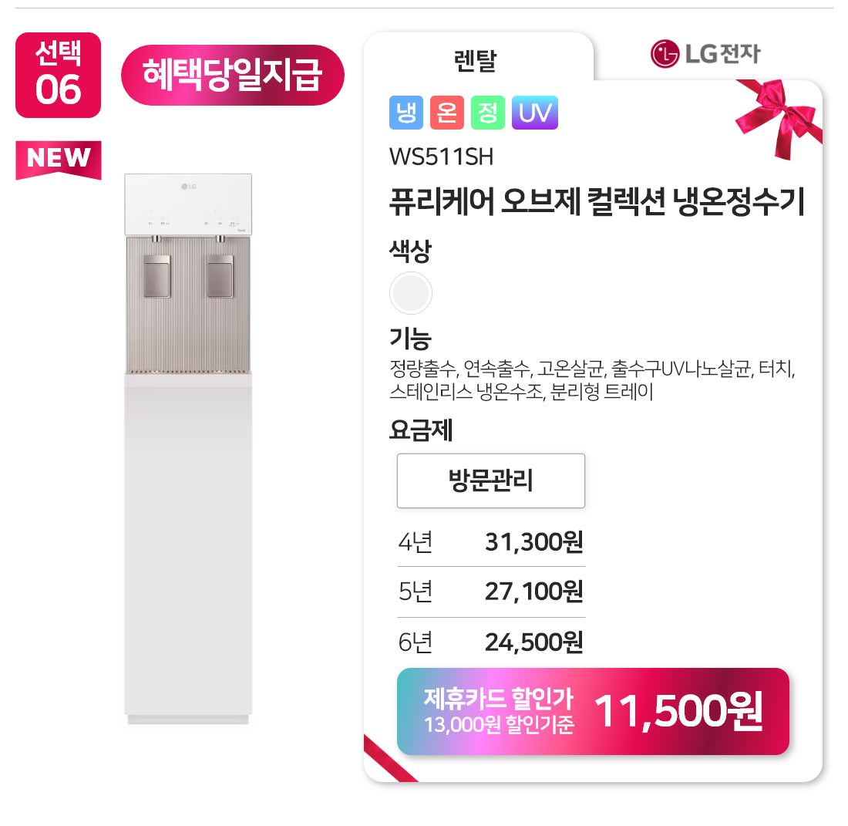Select the 4년 31,300원 price row

[491, 542]
